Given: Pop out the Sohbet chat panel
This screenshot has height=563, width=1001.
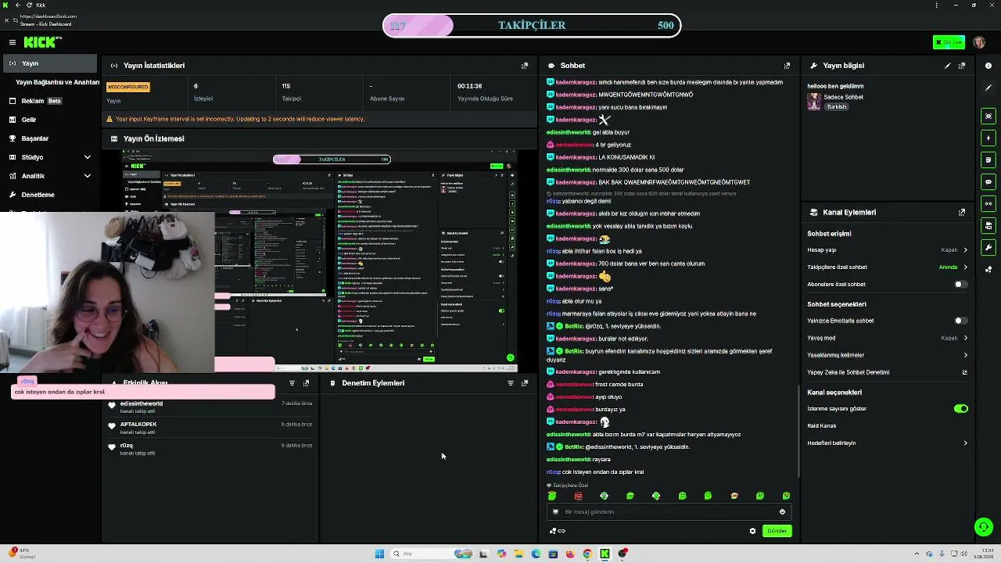Looking at the screenshot, I should (787, 66).
